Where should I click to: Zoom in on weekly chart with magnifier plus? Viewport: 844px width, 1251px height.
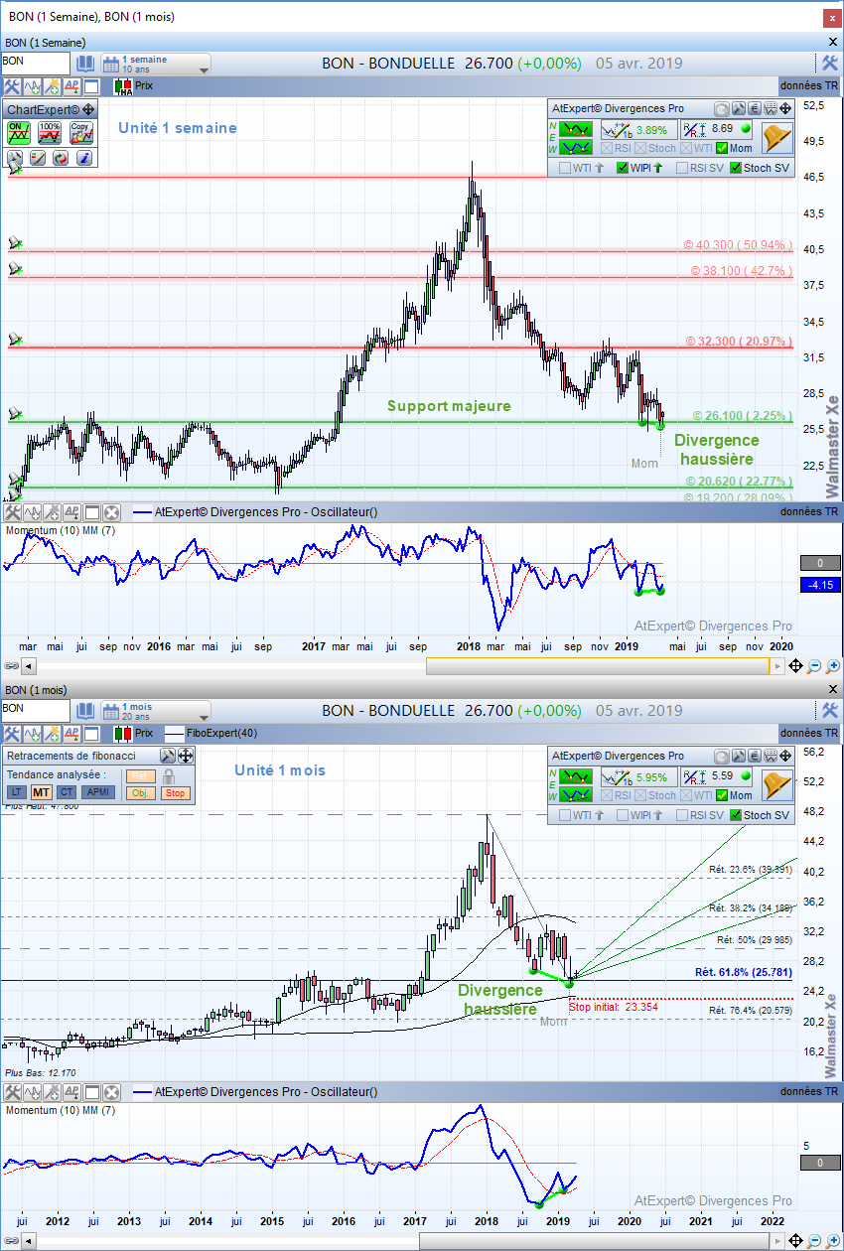click(832, 666)
